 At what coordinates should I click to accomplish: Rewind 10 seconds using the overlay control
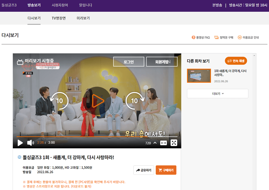tap(59, 101)
